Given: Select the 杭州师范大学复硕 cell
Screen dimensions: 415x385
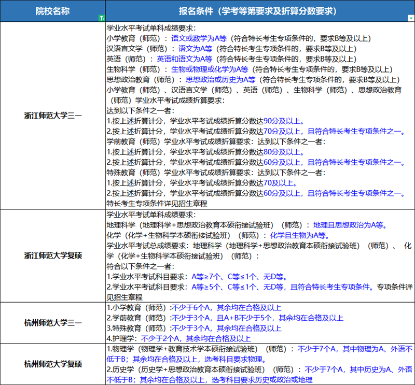Looking at the screenshot, I should click(x=53, y=364).
